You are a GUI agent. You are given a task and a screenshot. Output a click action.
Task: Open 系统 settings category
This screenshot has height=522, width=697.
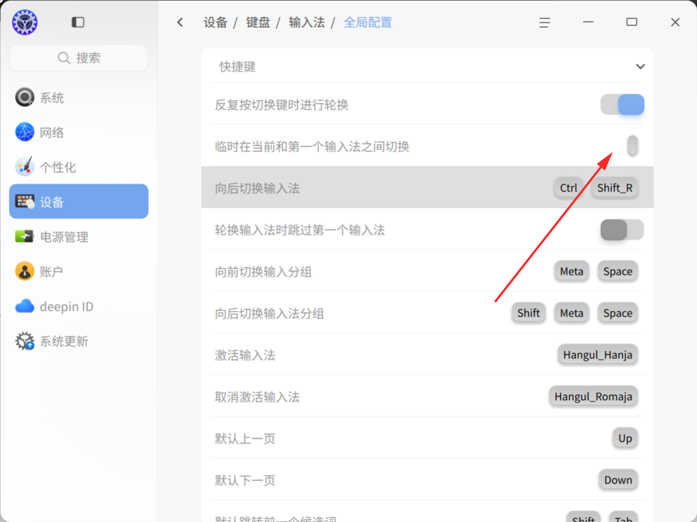point(79,97)
